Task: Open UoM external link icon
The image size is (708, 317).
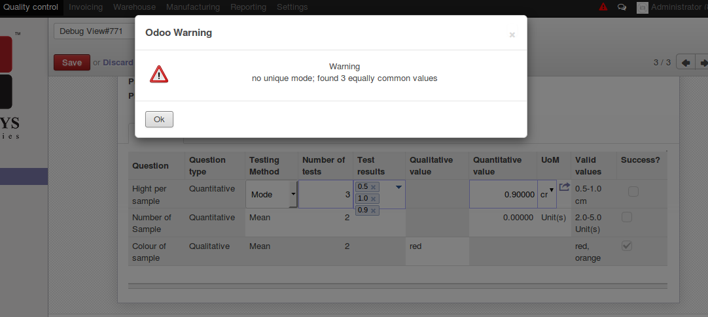Action: click(x=565, y=187)
